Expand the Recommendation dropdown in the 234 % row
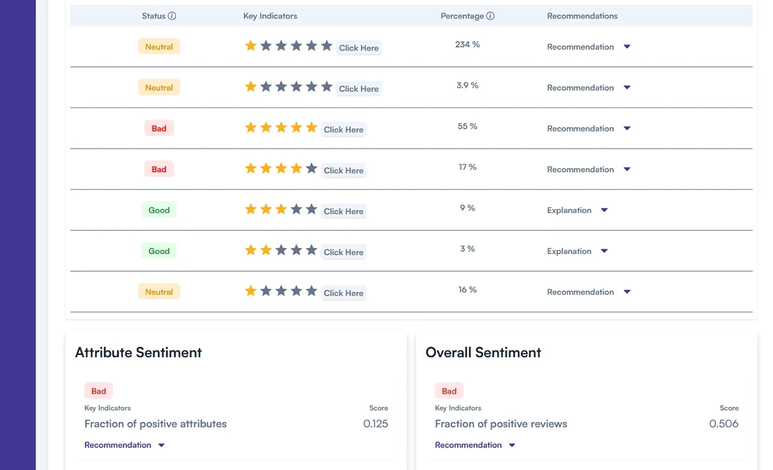 [627, 47]
